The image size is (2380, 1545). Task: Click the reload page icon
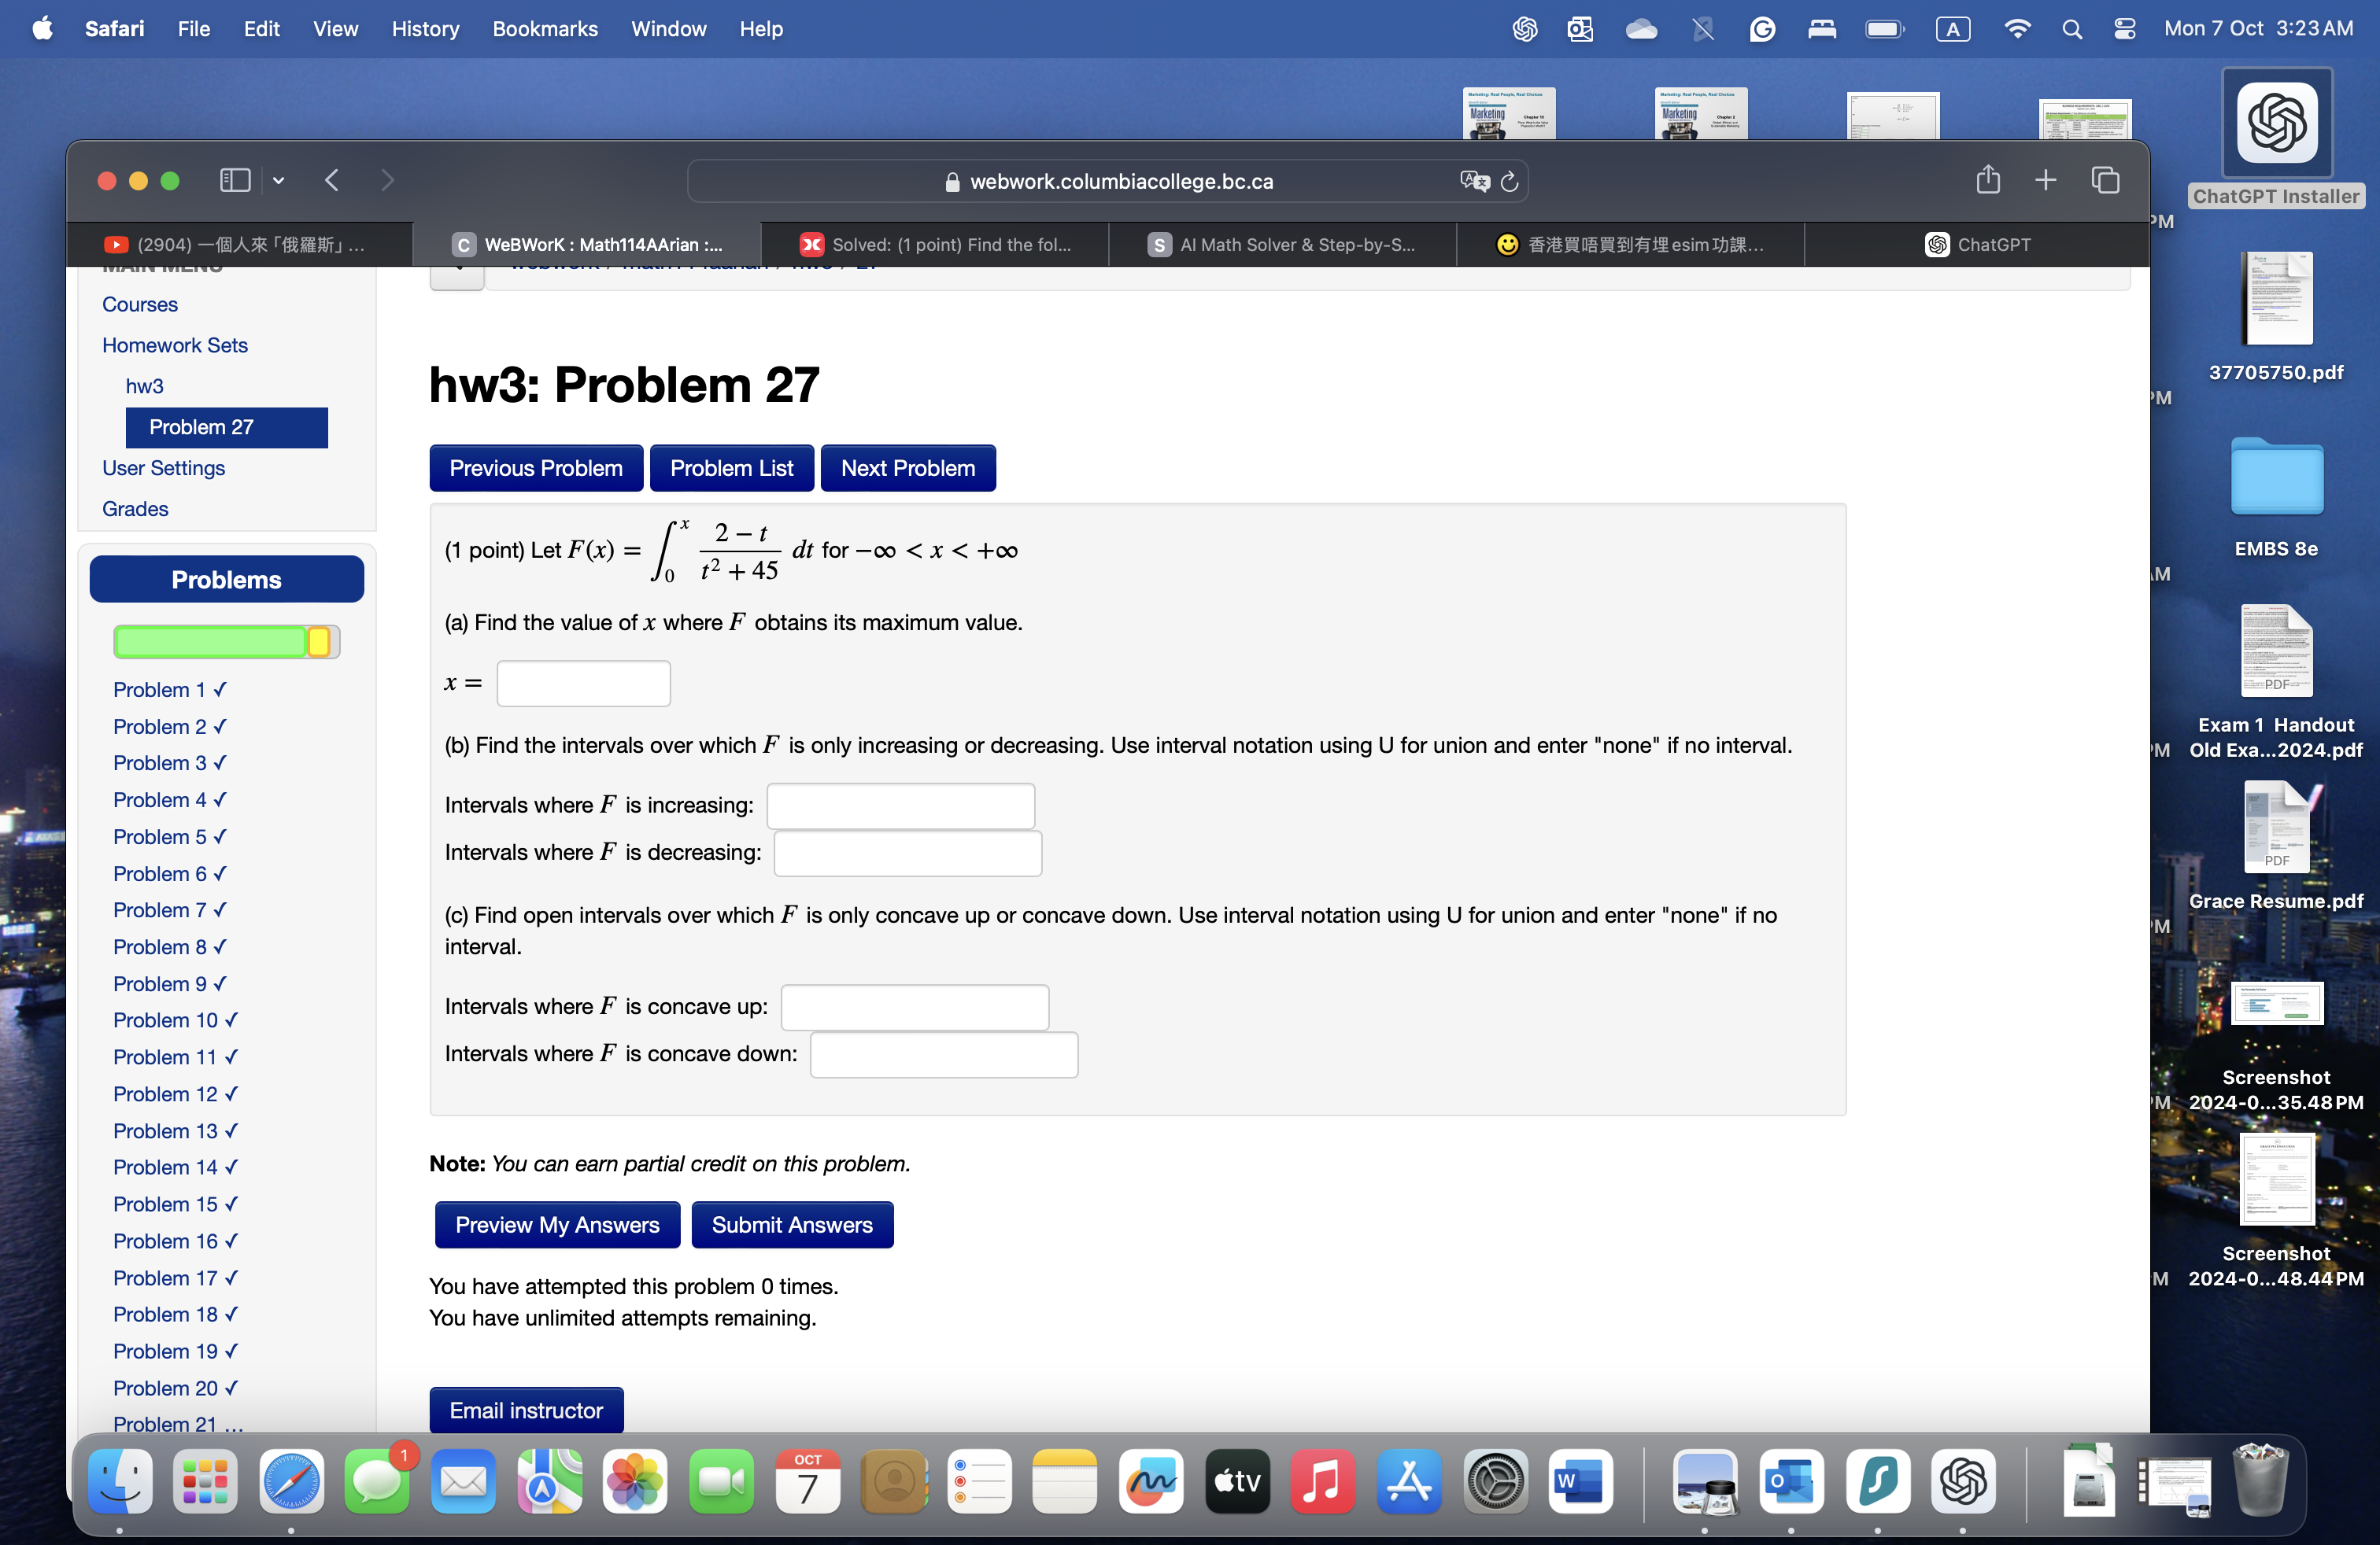click(1510, 179)
